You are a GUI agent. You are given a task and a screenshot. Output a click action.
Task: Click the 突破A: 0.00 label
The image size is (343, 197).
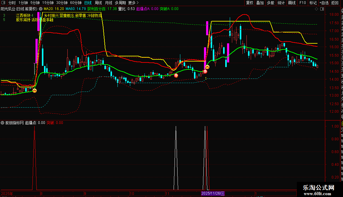[169, 9]
